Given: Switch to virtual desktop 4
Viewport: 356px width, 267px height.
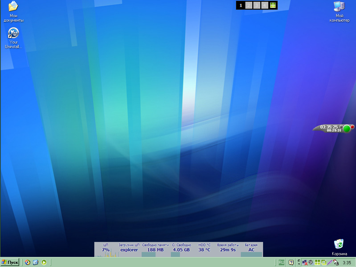Looking at the screenshot, I should (x=264, y=5).
